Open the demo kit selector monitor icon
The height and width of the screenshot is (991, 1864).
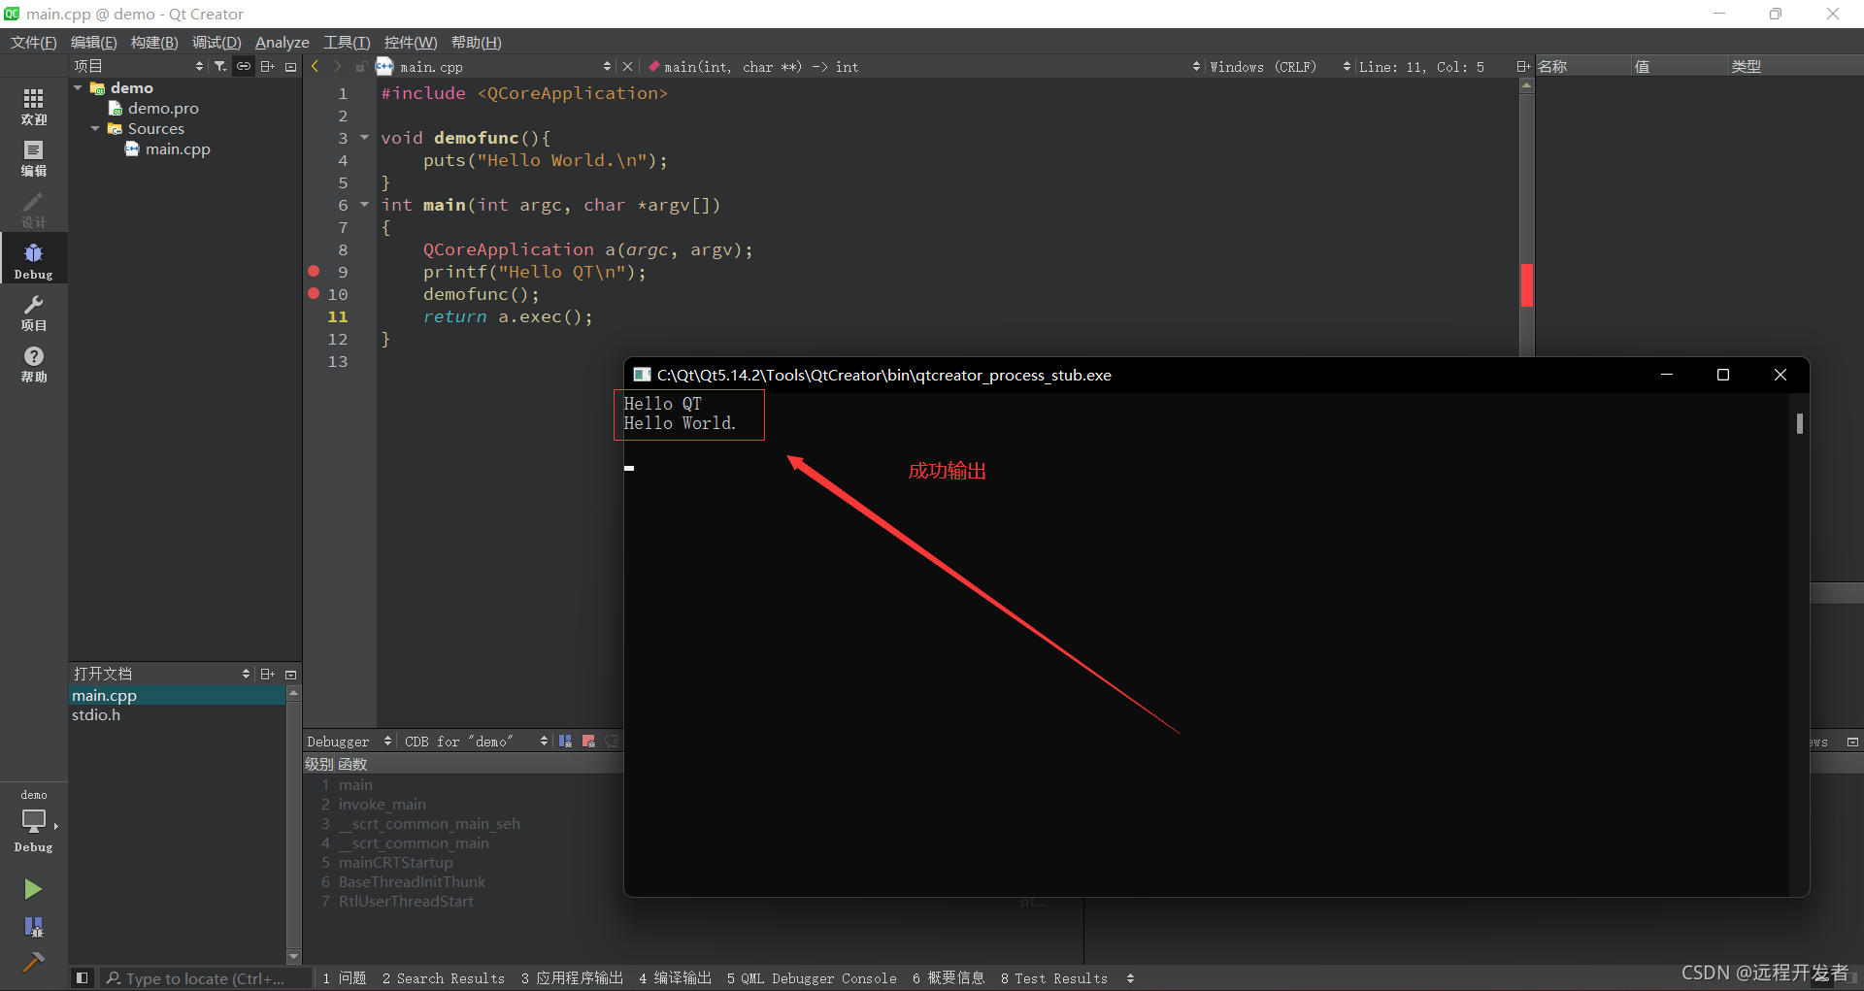click(34, 821)
